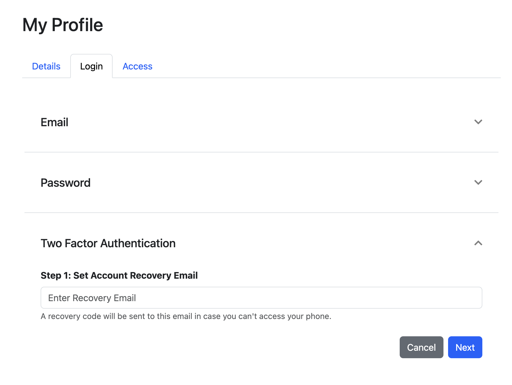Click empty area right of Email heading
512x385 pixels.
coord(259,122)
